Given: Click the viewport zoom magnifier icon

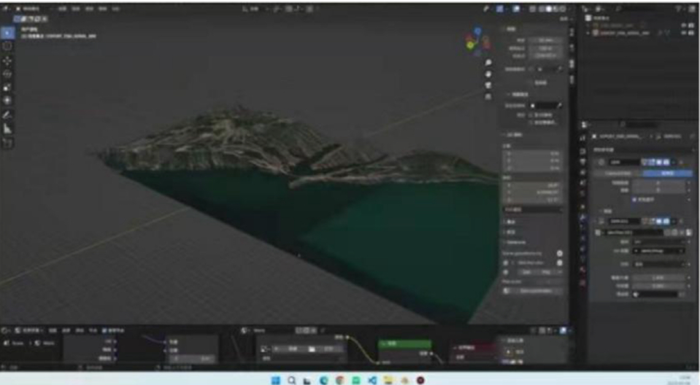Looking at the screenshot, I should (x=488, y=63).
